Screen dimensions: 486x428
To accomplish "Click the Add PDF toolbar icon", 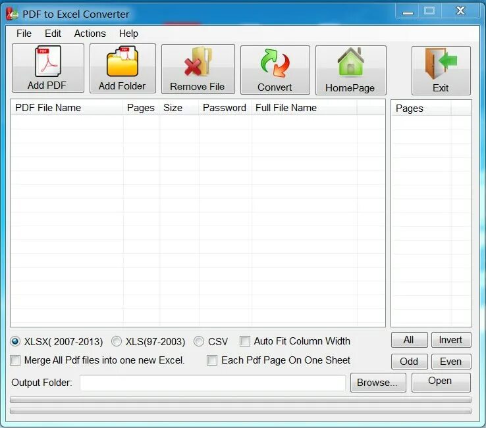I will [48, 68].
